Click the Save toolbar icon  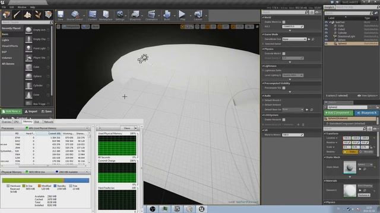tap(61, 15)
